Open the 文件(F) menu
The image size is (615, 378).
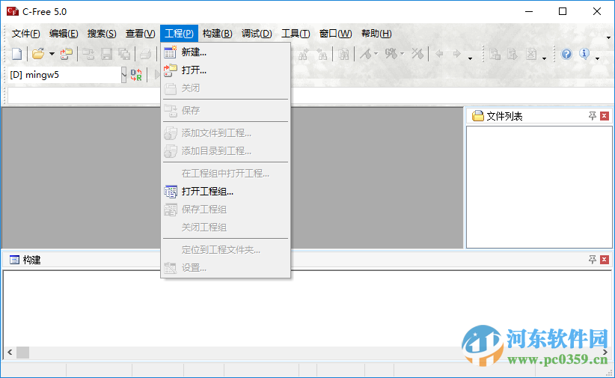point(26,34)
